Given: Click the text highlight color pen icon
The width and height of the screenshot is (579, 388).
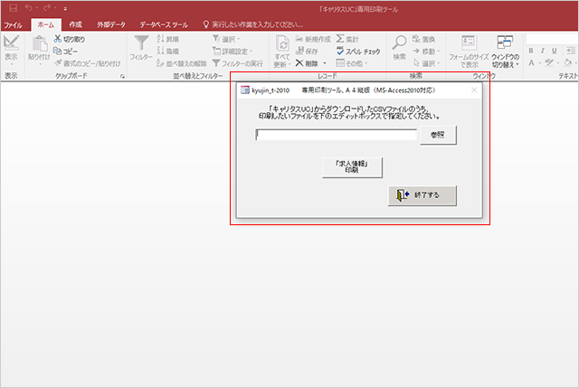Looking at the screenshot, I should point(549,62).
